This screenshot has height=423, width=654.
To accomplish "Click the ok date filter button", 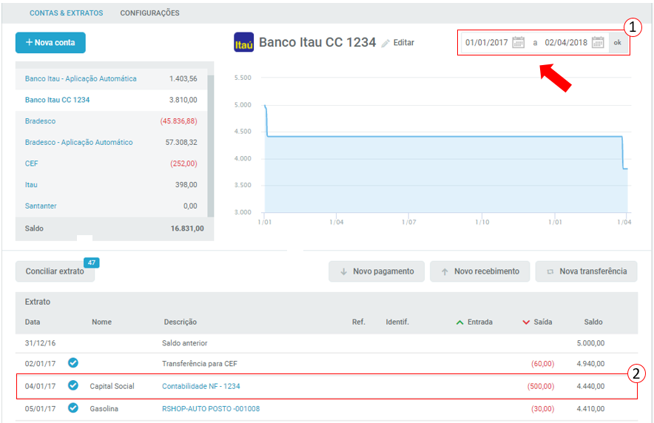I will (x=618, y=42).
